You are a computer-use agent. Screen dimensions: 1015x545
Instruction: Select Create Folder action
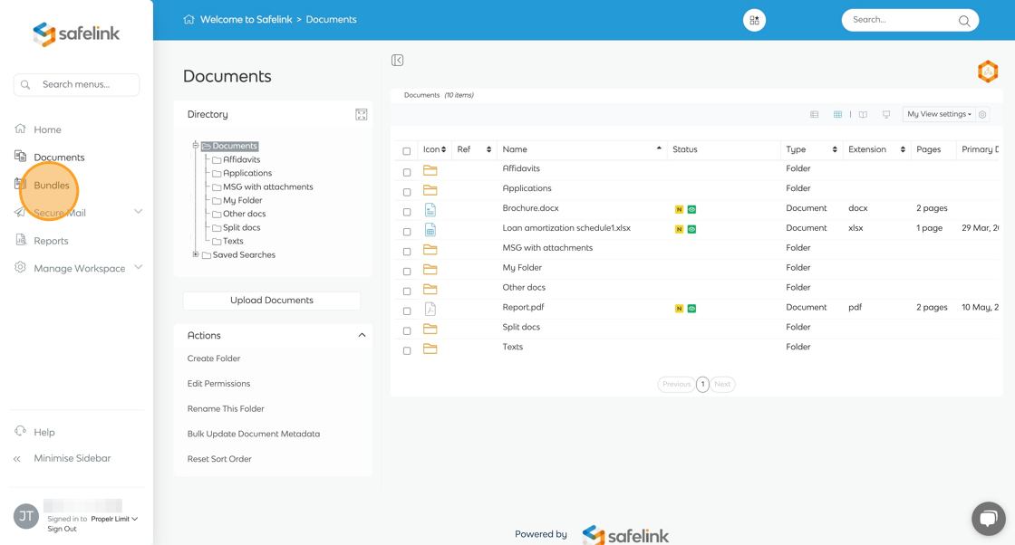tap(214, 359)
